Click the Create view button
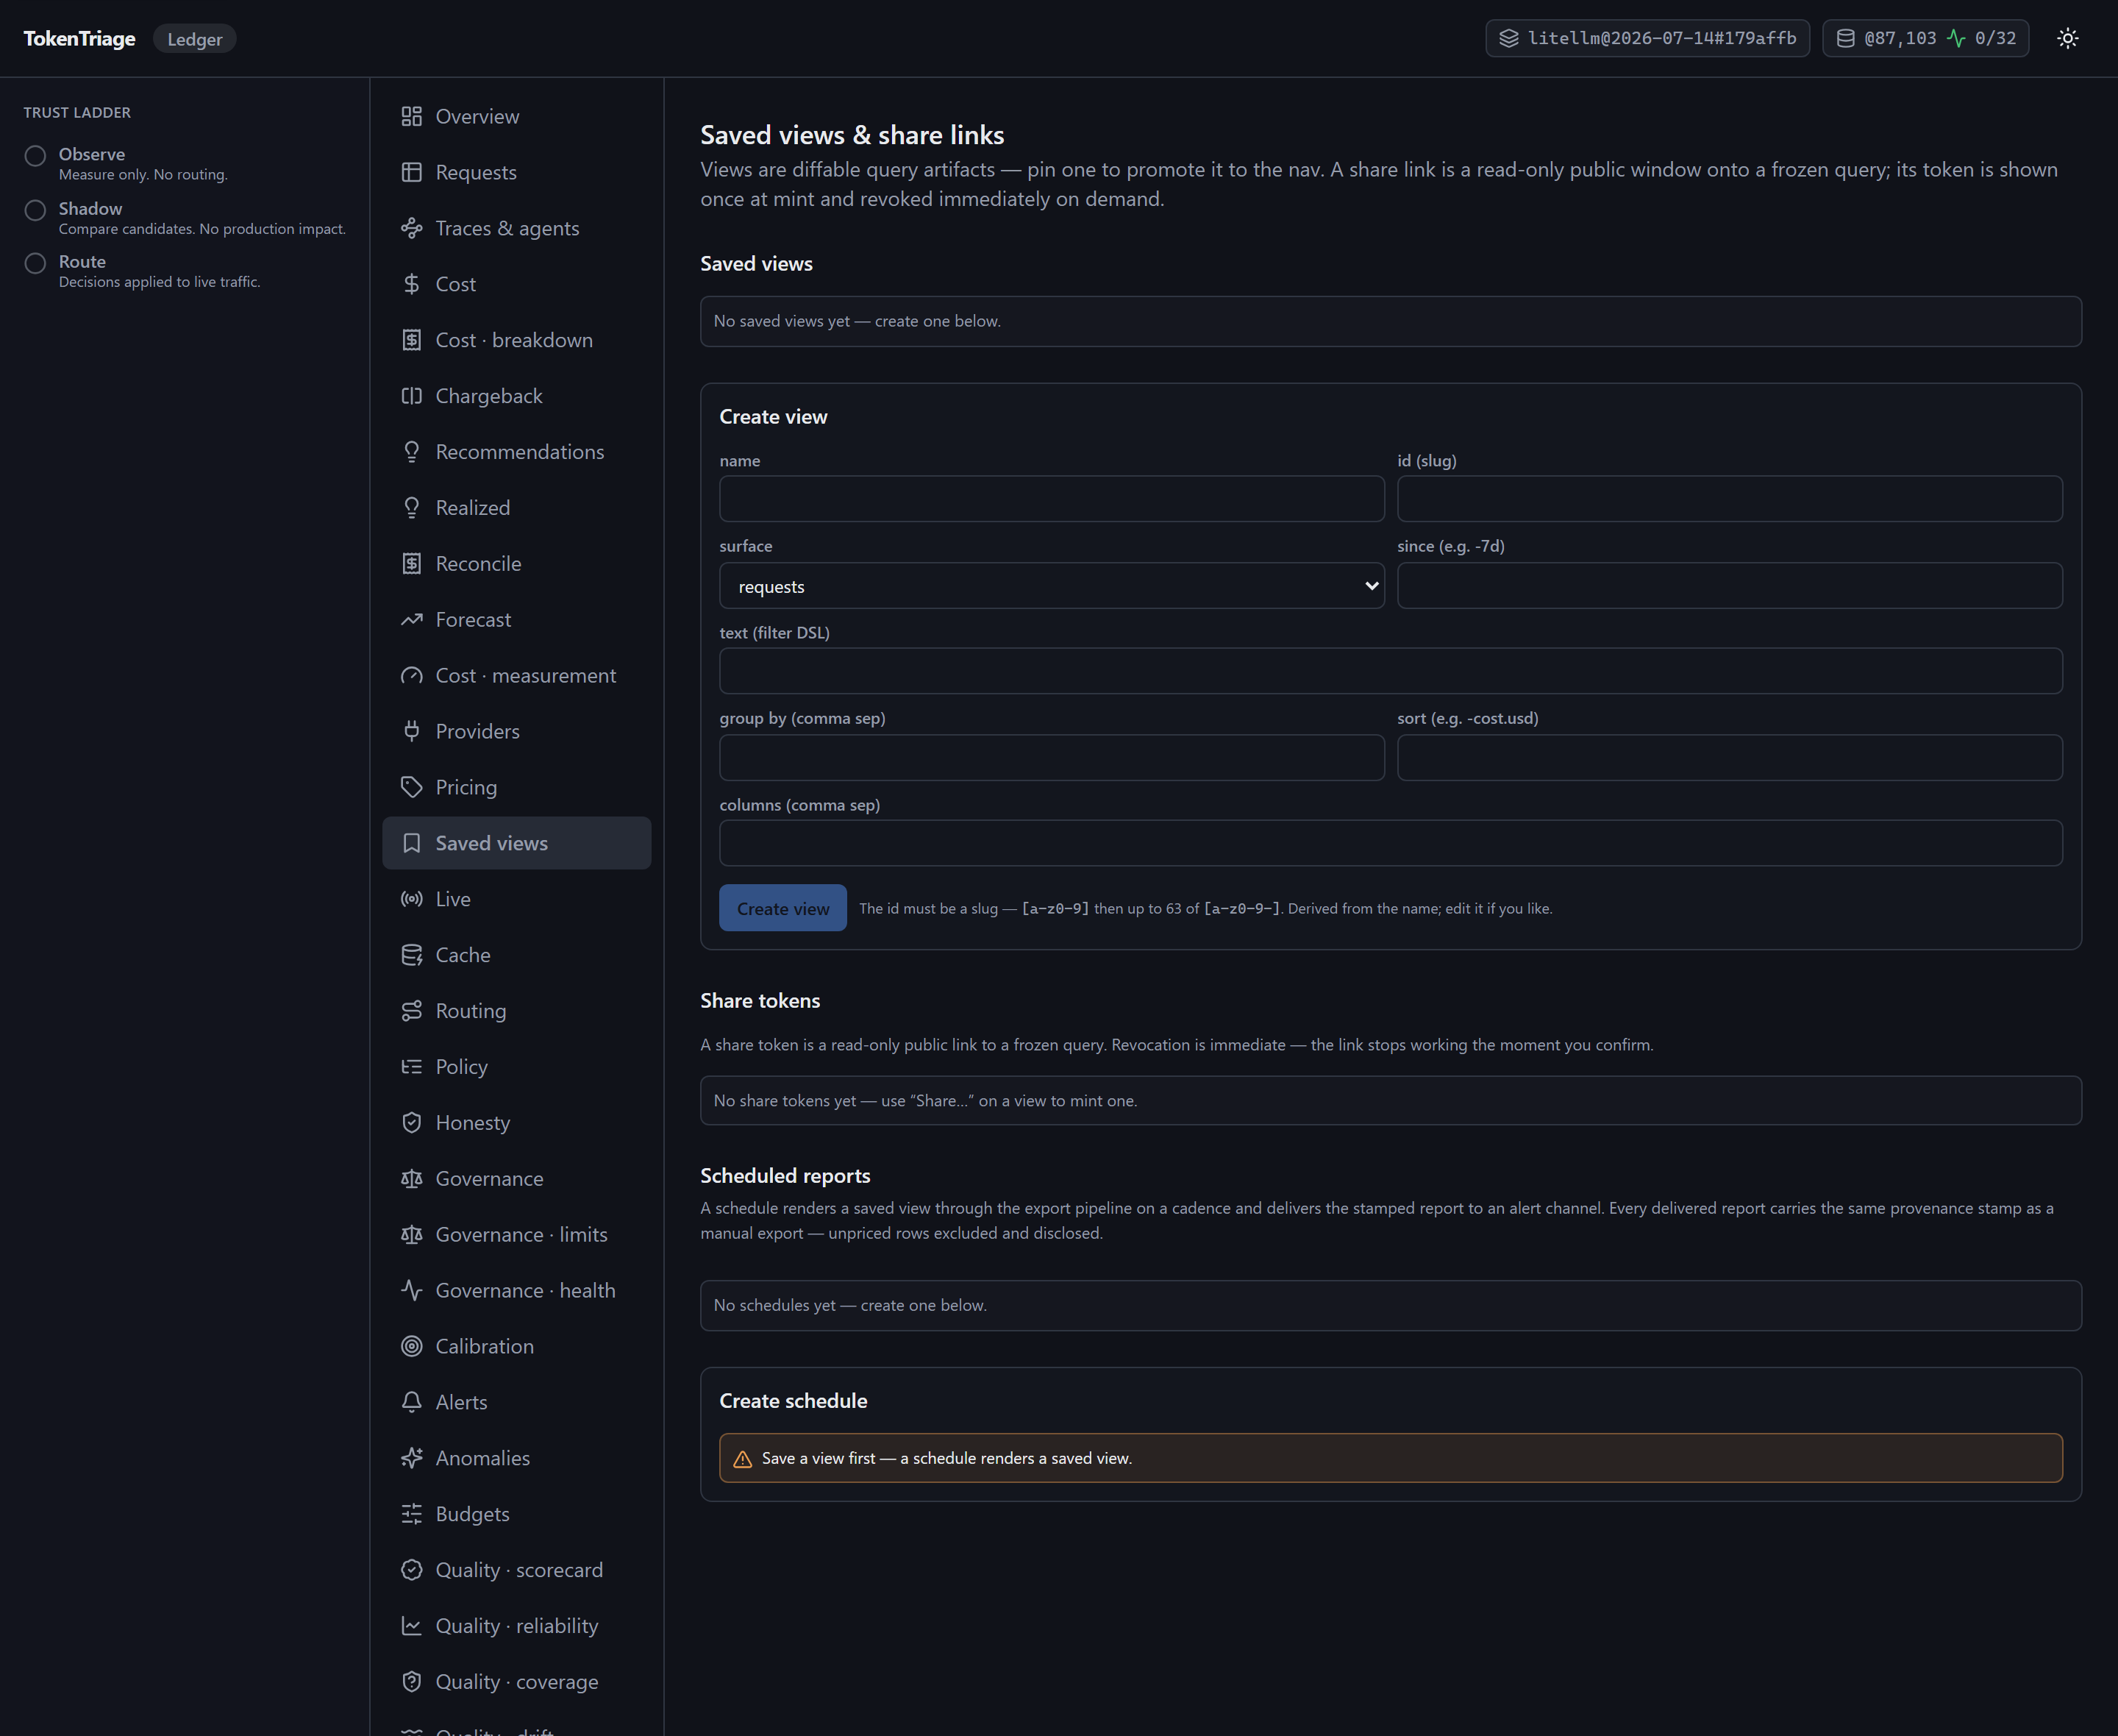2118x1736 pixels. 782,909
